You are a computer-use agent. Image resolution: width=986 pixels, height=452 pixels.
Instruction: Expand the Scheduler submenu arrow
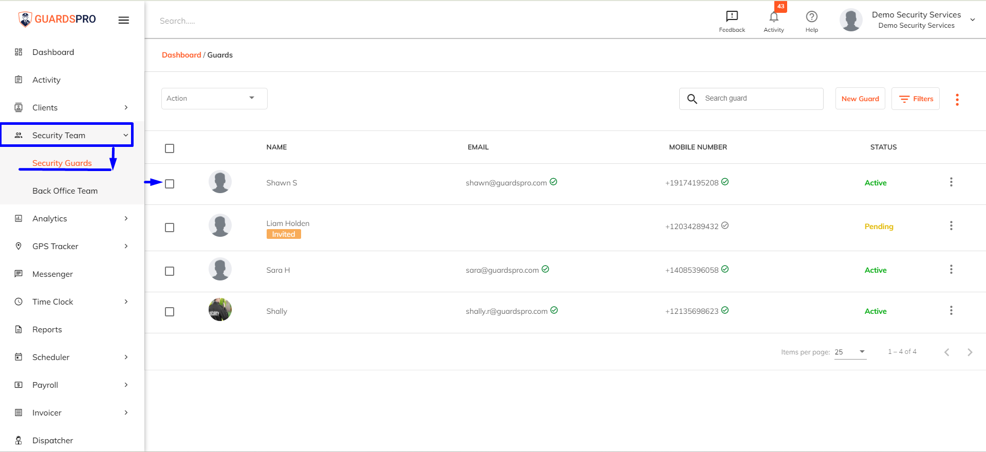[126, 357]
